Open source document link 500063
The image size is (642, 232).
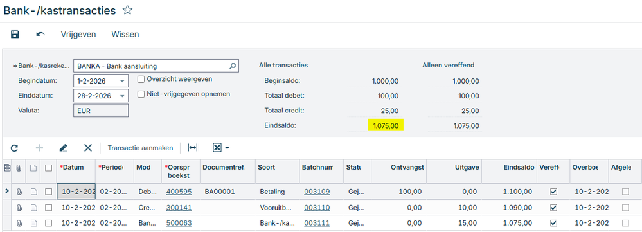(x=179, y=223)
